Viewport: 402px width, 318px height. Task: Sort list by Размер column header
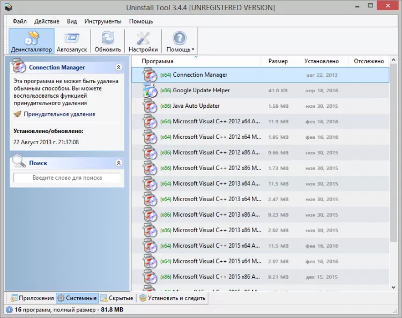[278, 61]
